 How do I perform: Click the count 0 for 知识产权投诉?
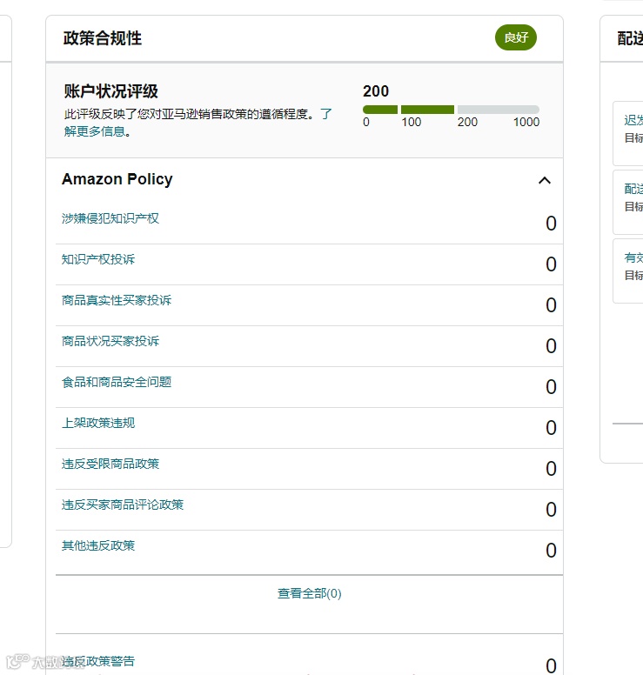point(551,264)
